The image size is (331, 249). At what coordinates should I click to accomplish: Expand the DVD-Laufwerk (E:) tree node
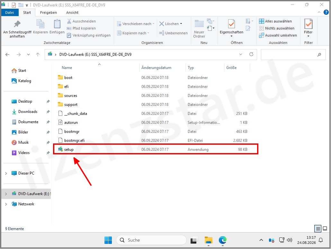click(6, 194)
